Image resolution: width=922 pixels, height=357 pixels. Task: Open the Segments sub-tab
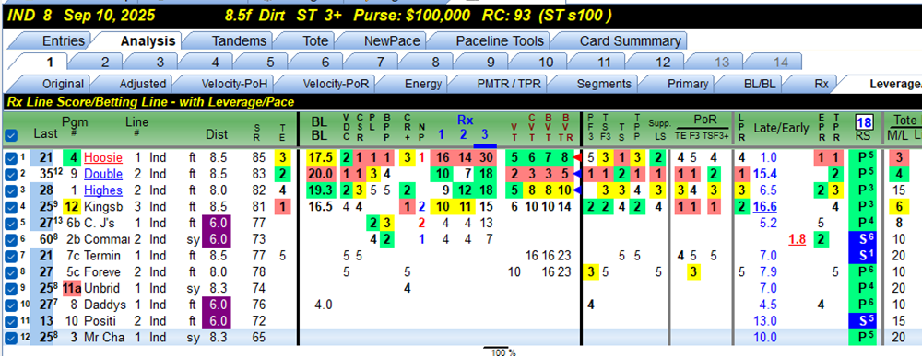tap(604, 84)
